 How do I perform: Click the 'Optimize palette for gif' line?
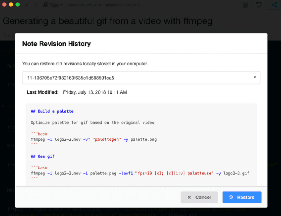(93, 122)
